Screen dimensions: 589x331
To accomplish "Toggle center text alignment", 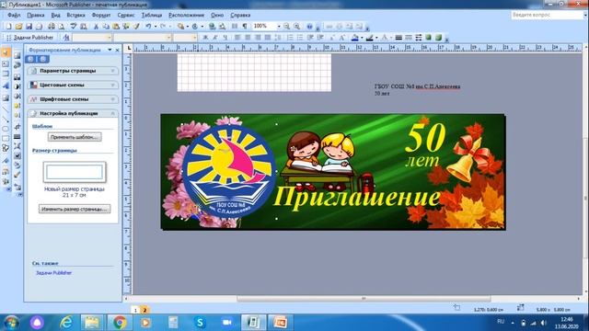I will click(x=248, y=38).
